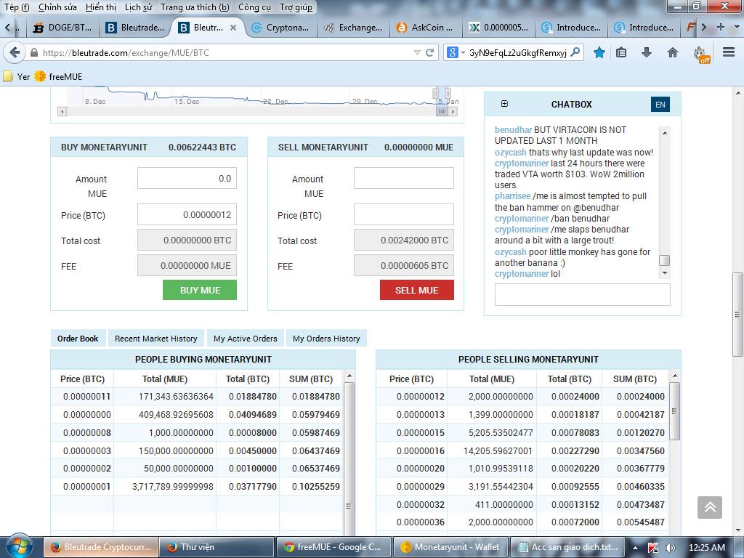The image size is (744, 558).
Task: Open the URL bar history dropdown arrow
Action: [417, 52]
